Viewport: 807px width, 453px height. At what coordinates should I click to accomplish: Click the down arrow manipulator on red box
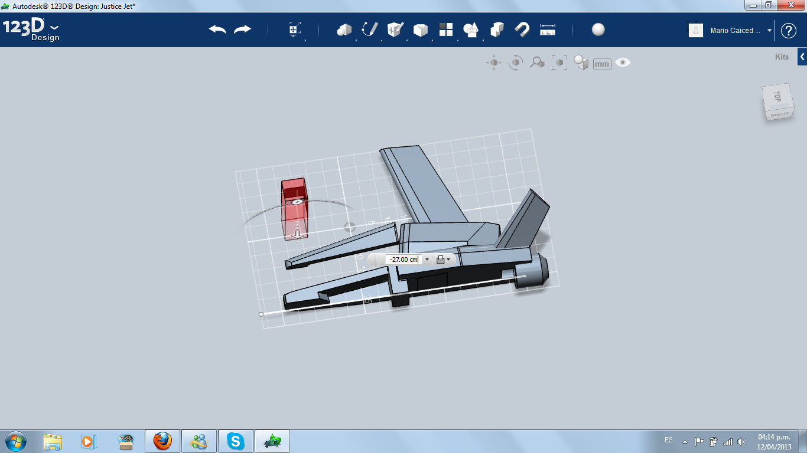(x=298, y=234)
